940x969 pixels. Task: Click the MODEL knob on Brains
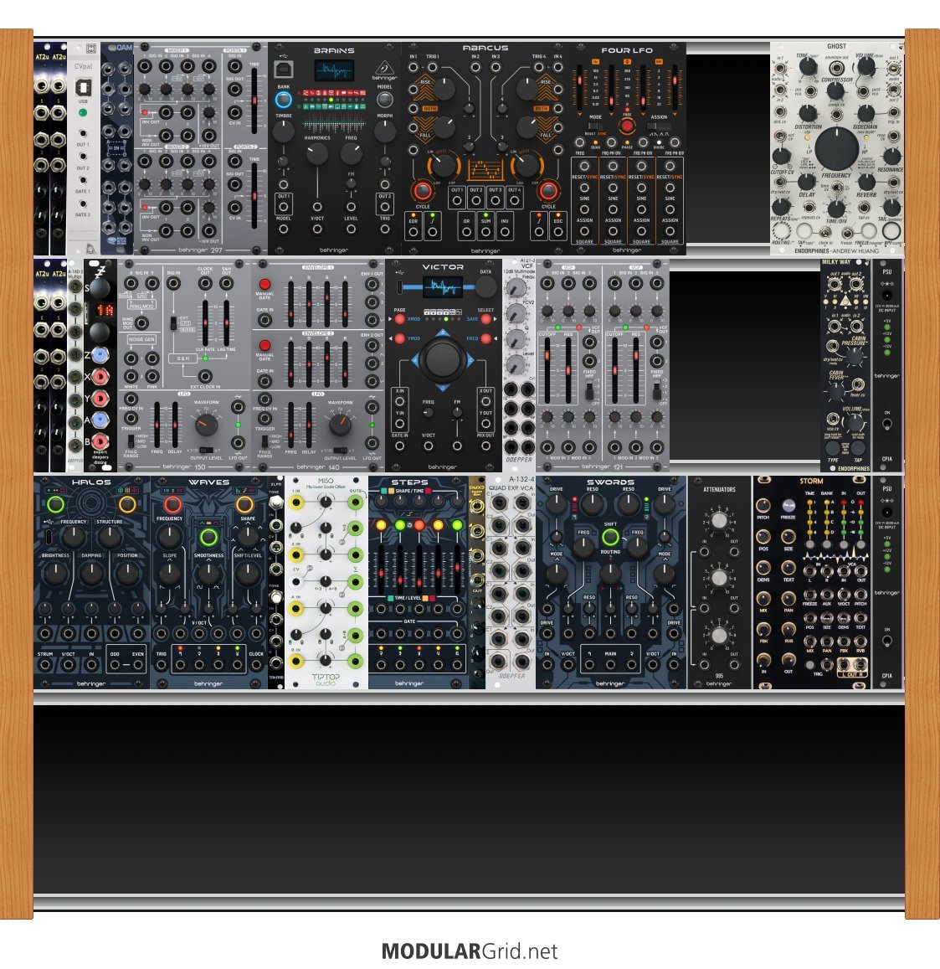384,101
